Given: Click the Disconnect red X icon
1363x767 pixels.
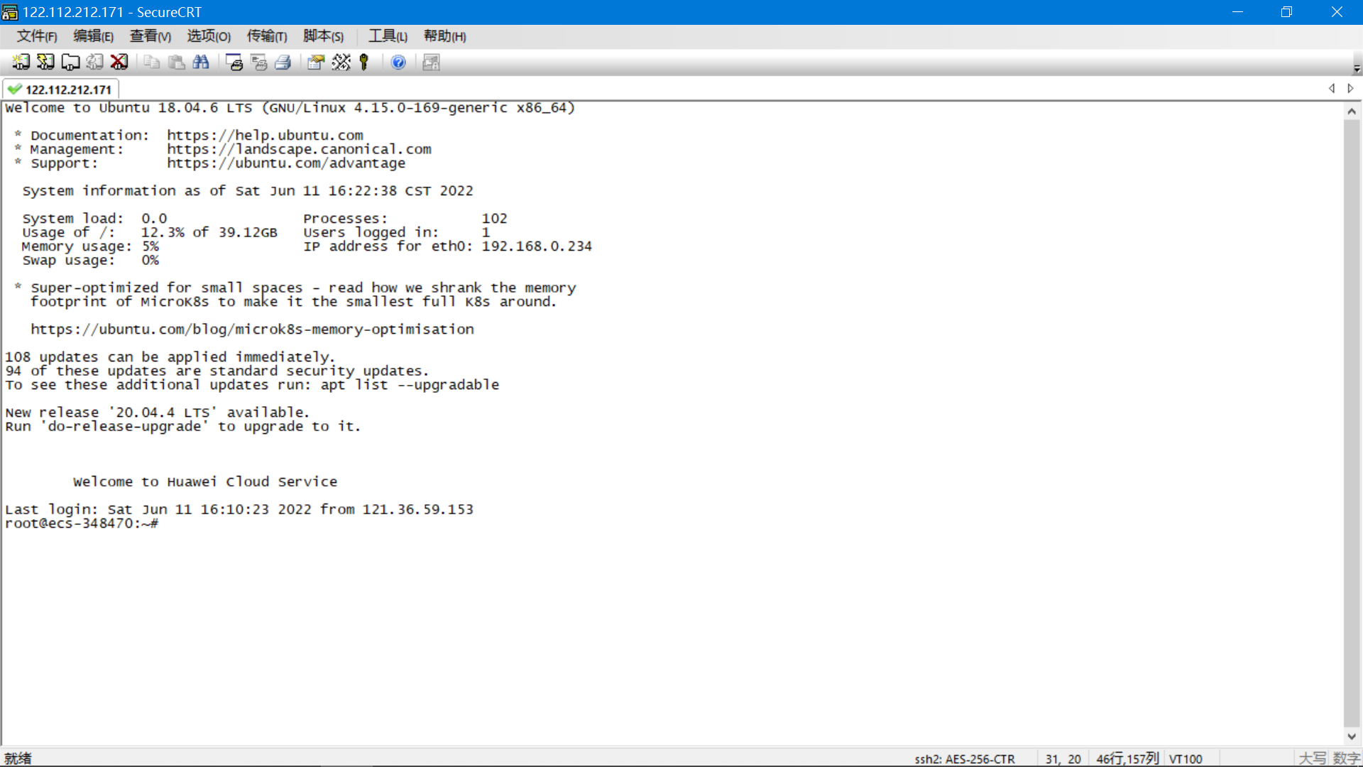Looking at the screenshot, I should 119,62.
